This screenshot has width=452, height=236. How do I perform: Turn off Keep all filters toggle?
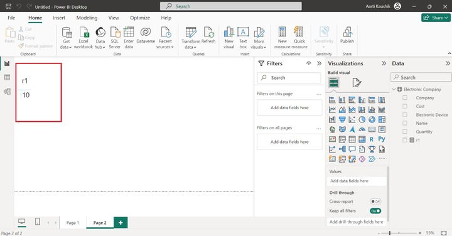point(375,211)
